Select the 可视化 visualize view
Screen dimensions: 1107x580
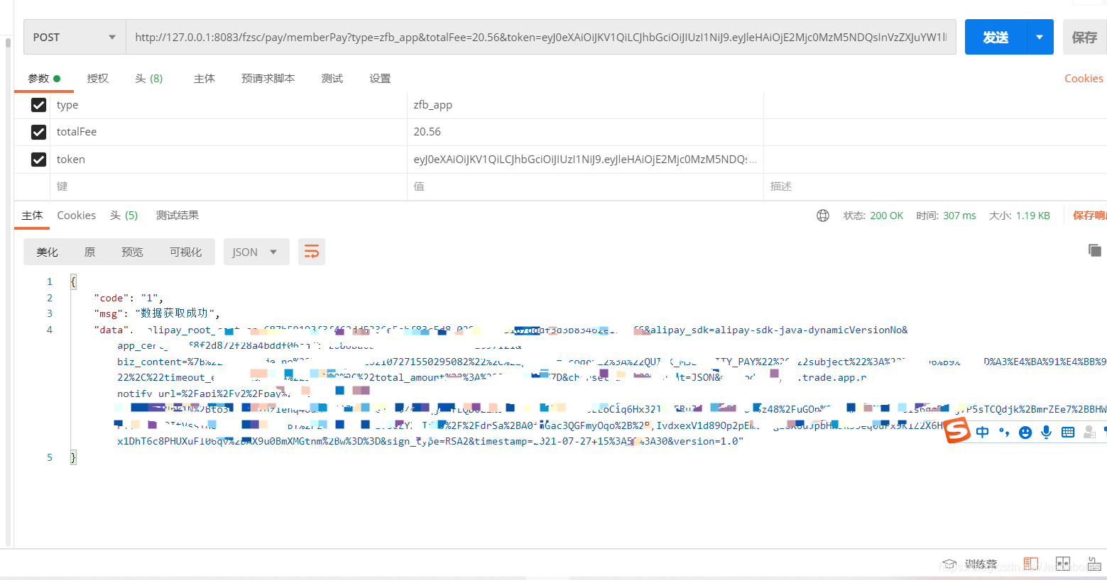tap(186, 252)
